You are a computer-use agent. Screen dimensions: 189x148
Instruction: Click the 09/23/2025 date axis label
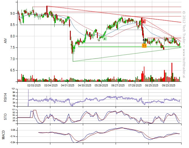point(168,85)
